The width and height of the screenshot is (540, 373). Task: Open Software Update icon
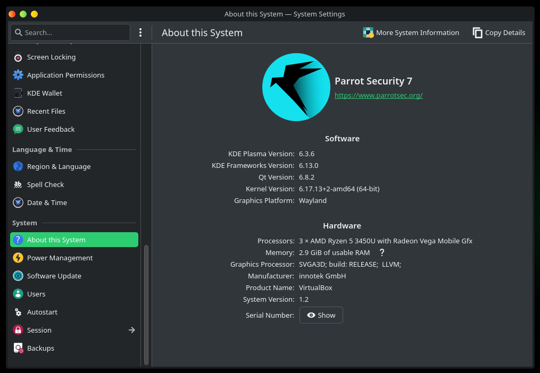point(18,276)
